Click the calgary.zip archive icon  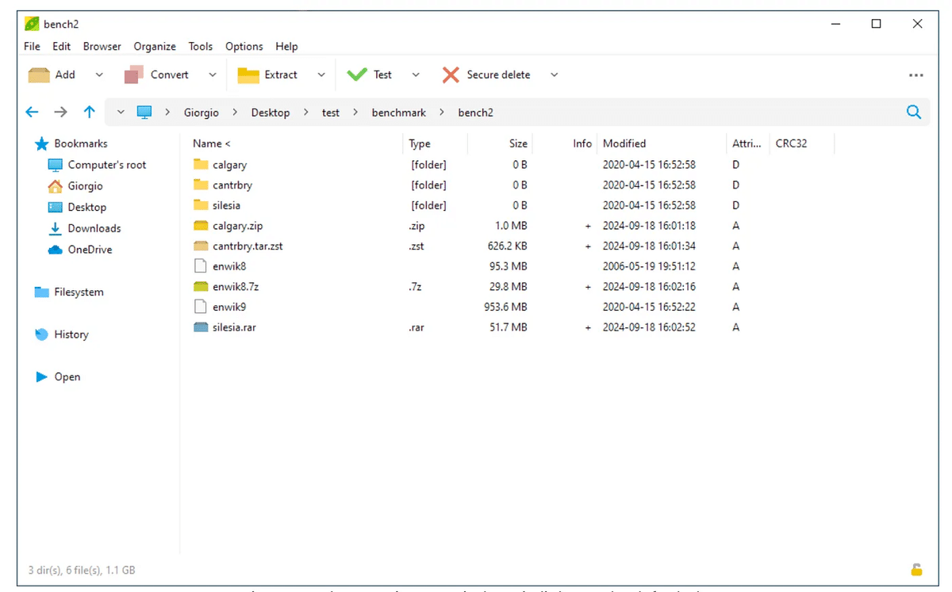coord(200,226)
